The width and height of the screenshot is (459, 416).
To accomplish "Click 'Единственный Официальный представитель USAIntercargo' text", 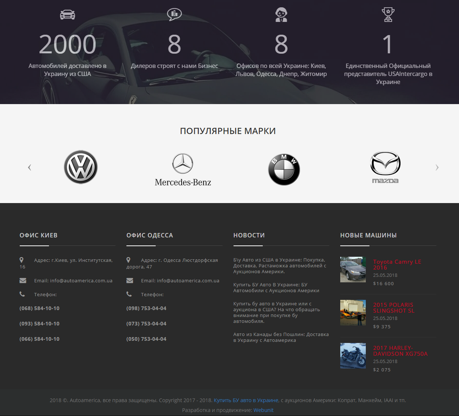I will pyautogui.click(x=388, y=74).
